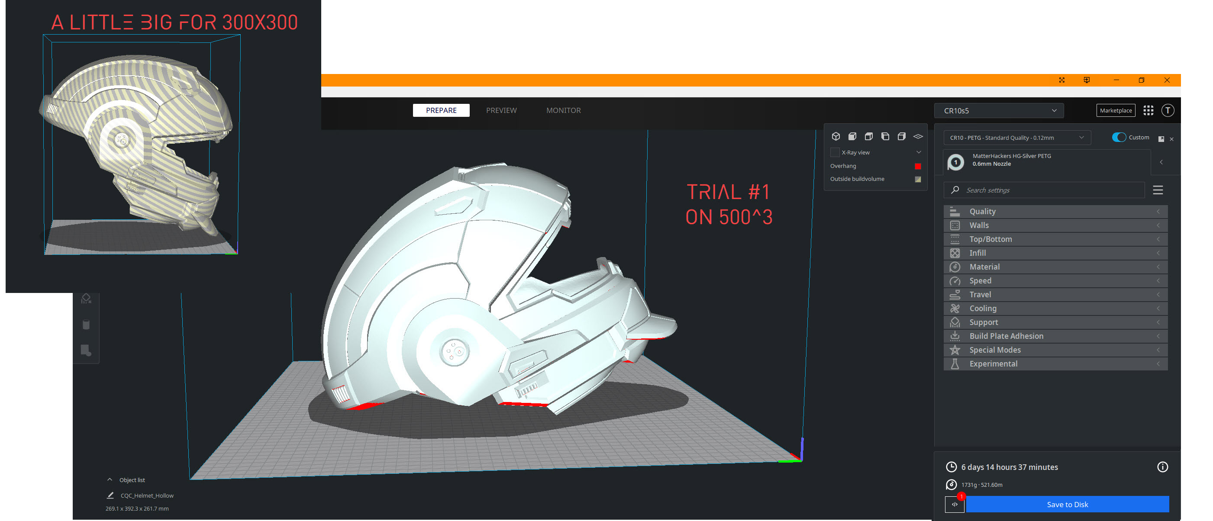This screenshot has width=1213, height=521.
Task: Switch camera to front view icon
Action: 852,136
